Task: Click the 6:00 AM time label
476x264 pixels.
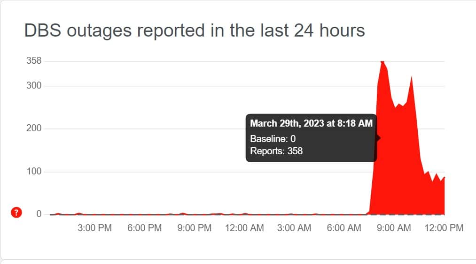Action: tap(344, 228)
